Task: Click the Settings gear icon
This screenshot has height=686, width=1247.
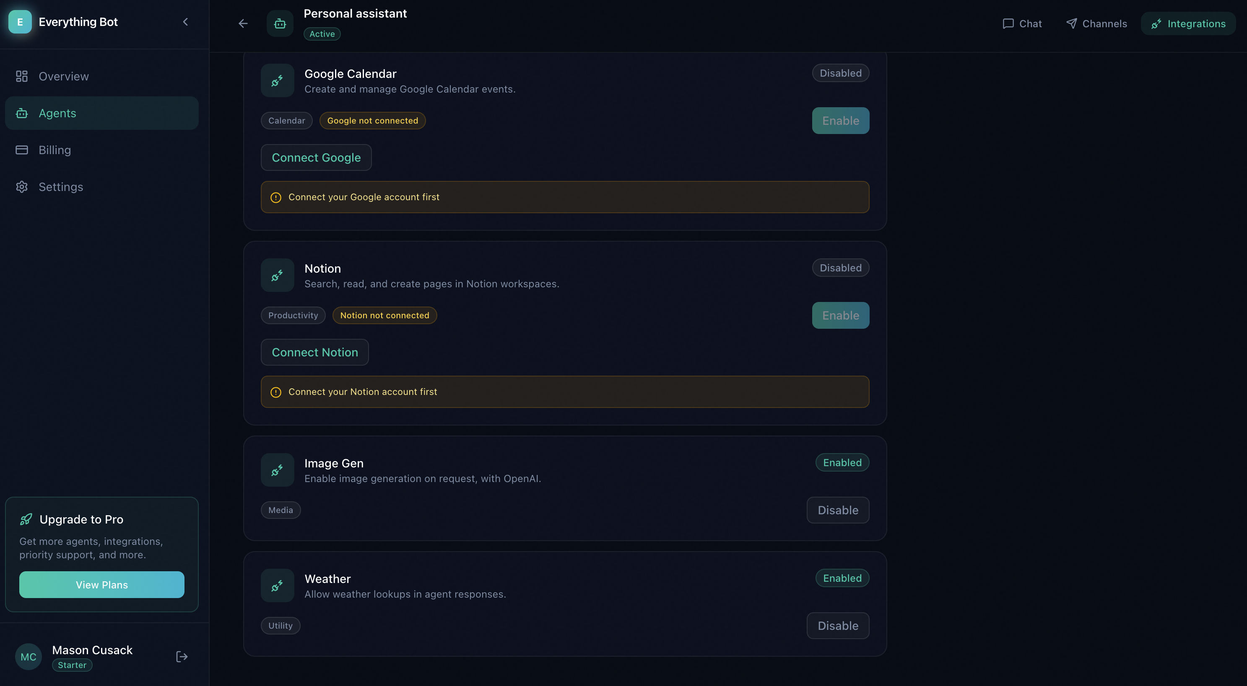Action: [22, 187]
